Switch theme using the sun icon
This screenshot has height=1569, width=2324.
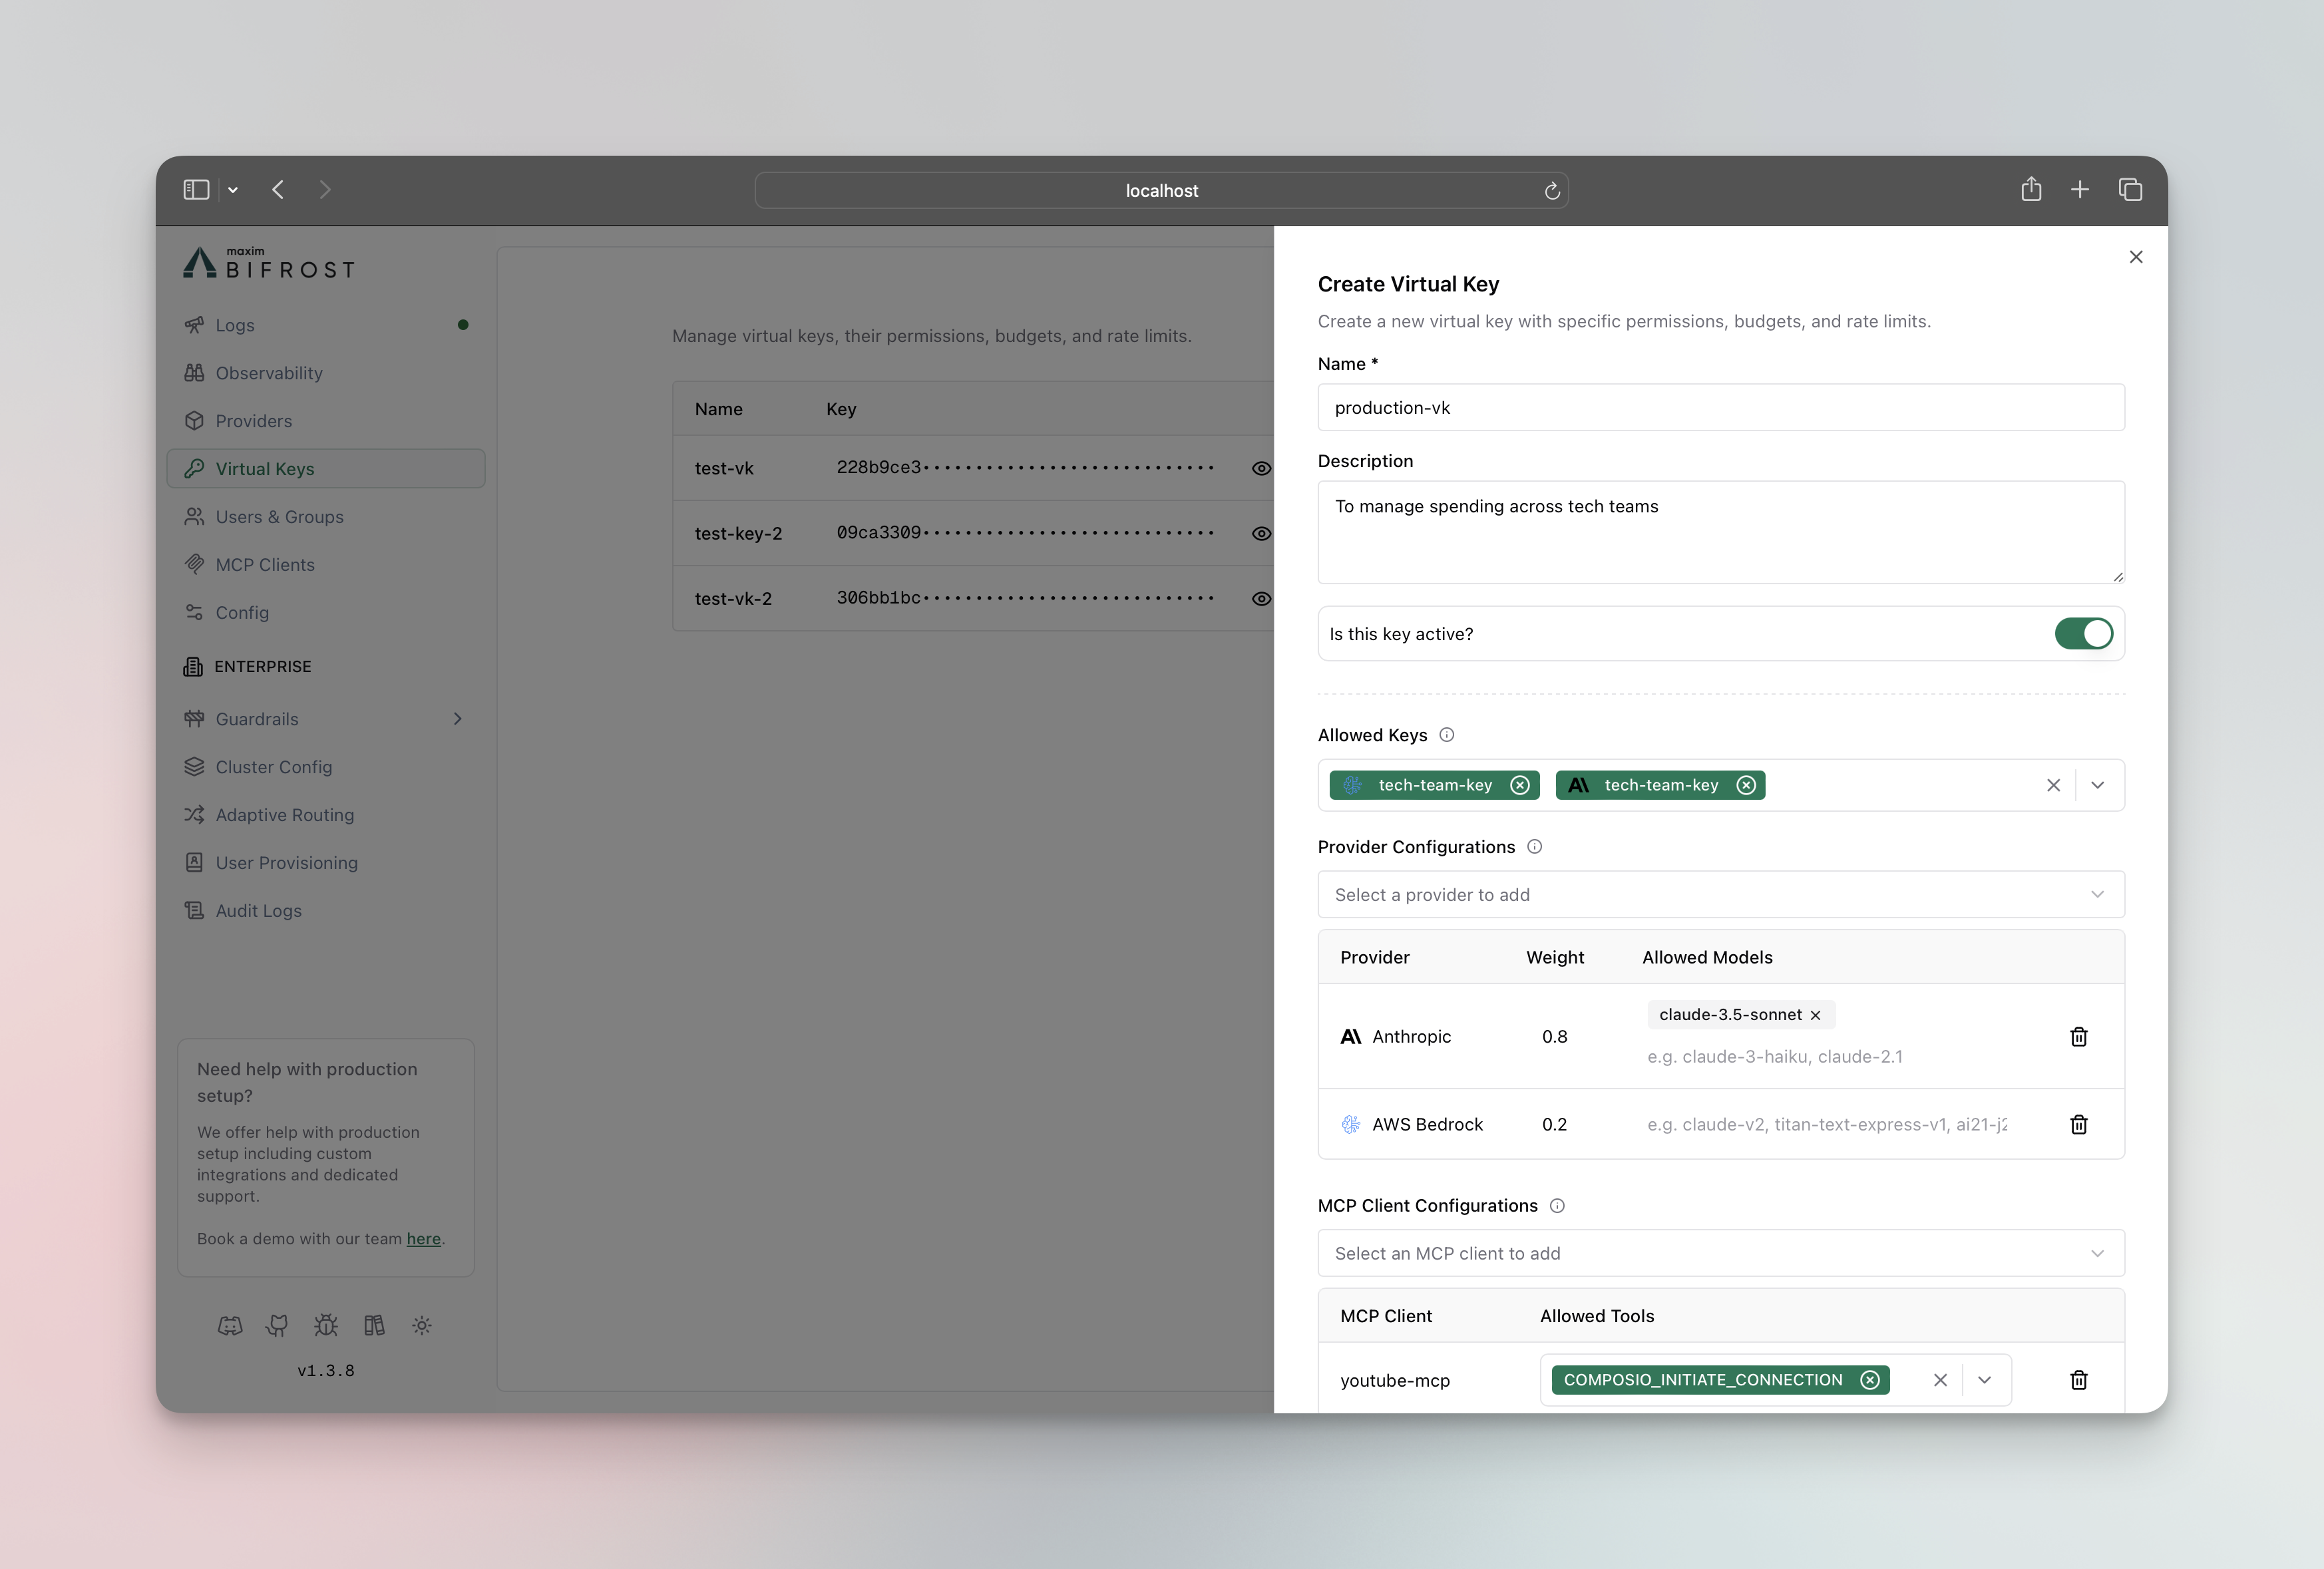(421, 1325)
